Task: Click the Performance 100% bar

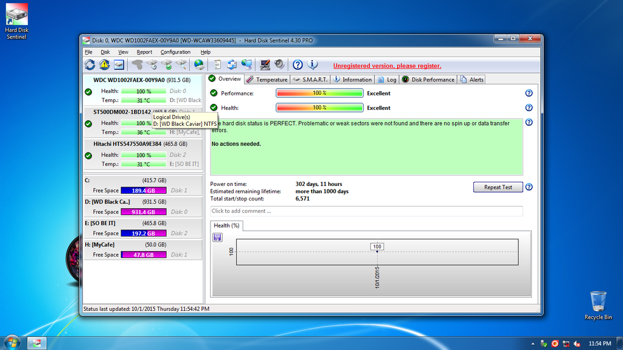Action: click(319, 93)
